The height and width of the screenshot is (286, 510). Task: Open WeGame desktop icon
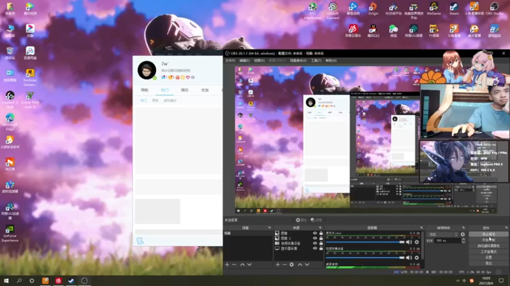pos(433,8)
